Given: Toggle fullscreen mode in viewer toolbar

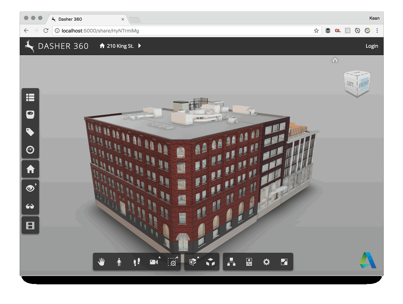Looking at the screenshot, I should (284, 262).
